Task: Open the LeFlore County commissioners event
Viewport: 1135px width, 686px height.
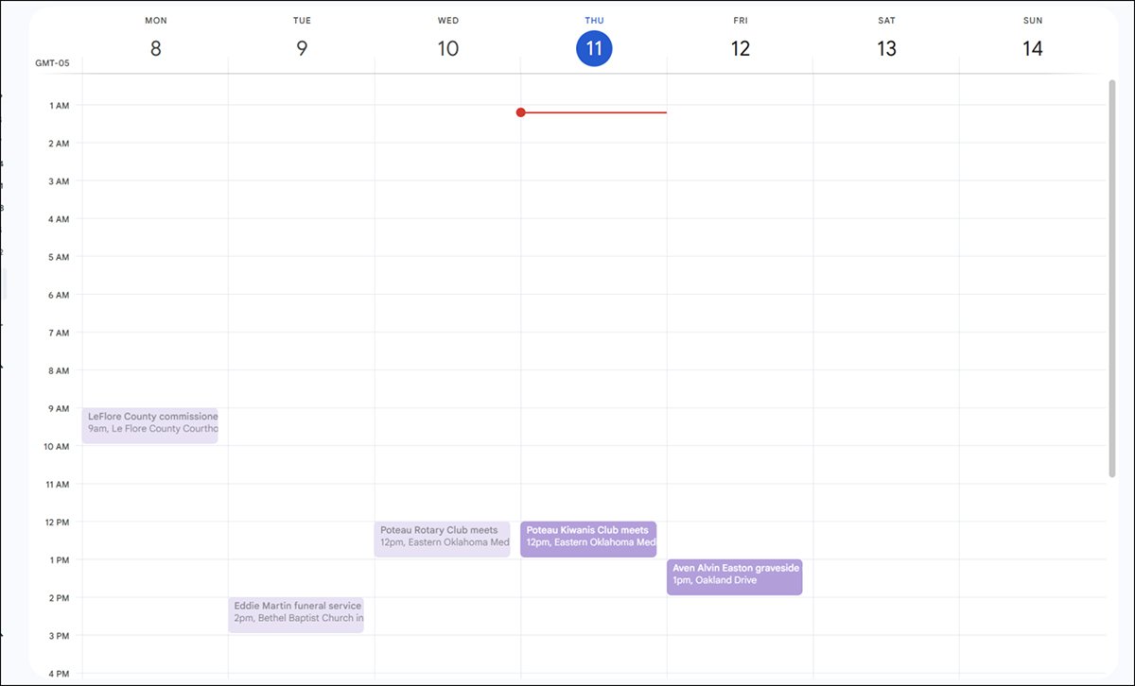Action: click(x=150, y=426)
